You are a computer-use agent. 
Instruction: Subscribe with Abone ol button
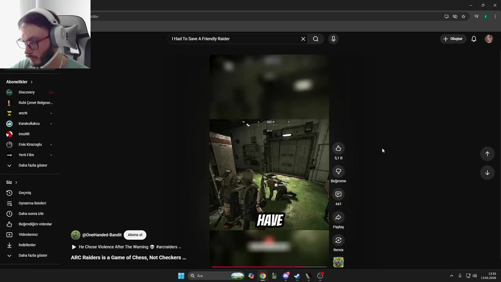135,235
